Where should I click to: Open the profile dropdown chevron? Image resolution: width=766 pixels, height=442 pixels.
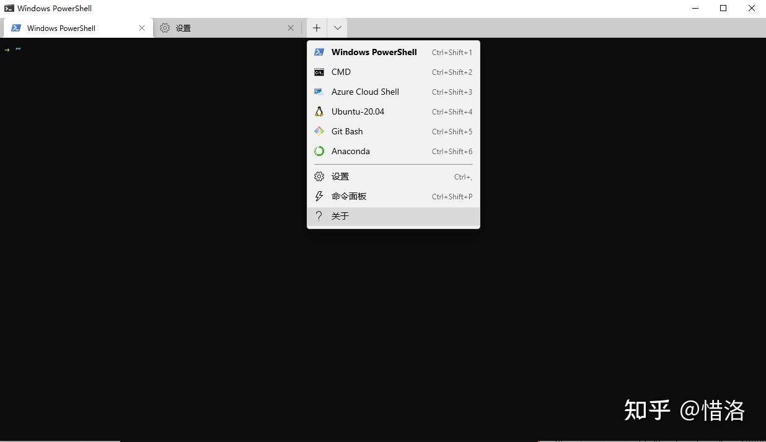tap(337, 28)
